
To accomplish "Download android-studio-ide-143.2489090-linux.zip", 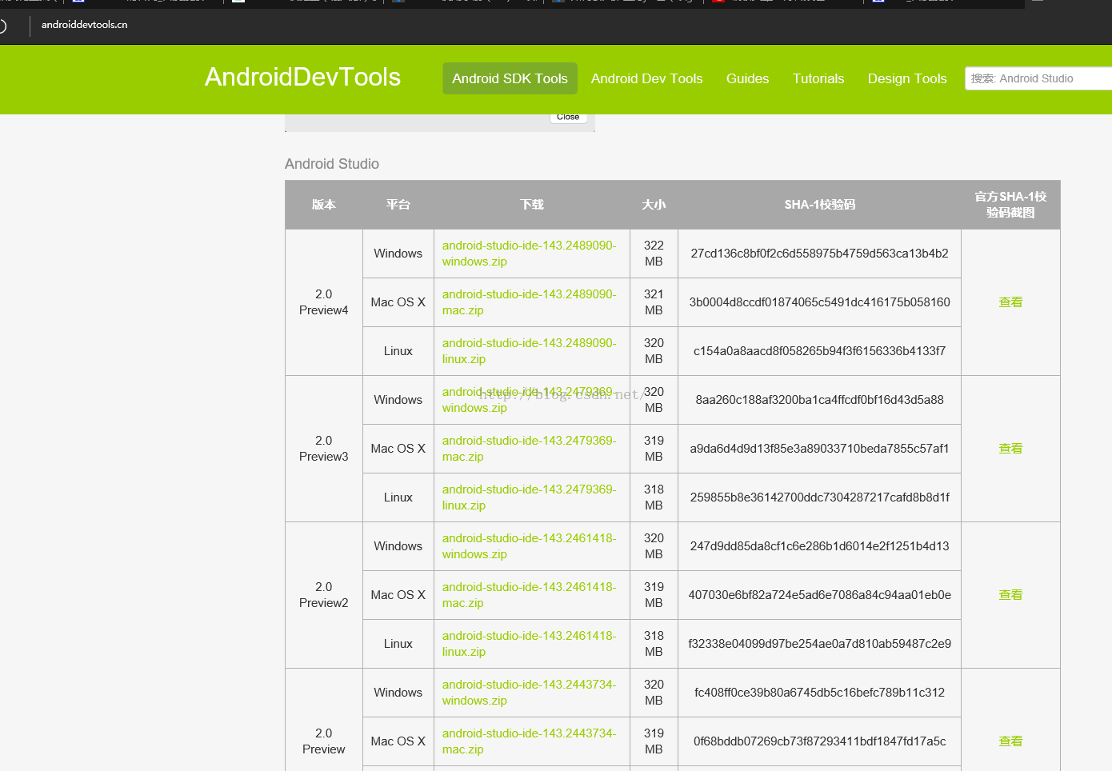I will [x=529, y=351].
